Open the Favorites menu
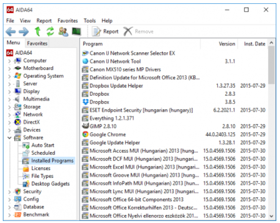The image size is (280, 223). 68,21
